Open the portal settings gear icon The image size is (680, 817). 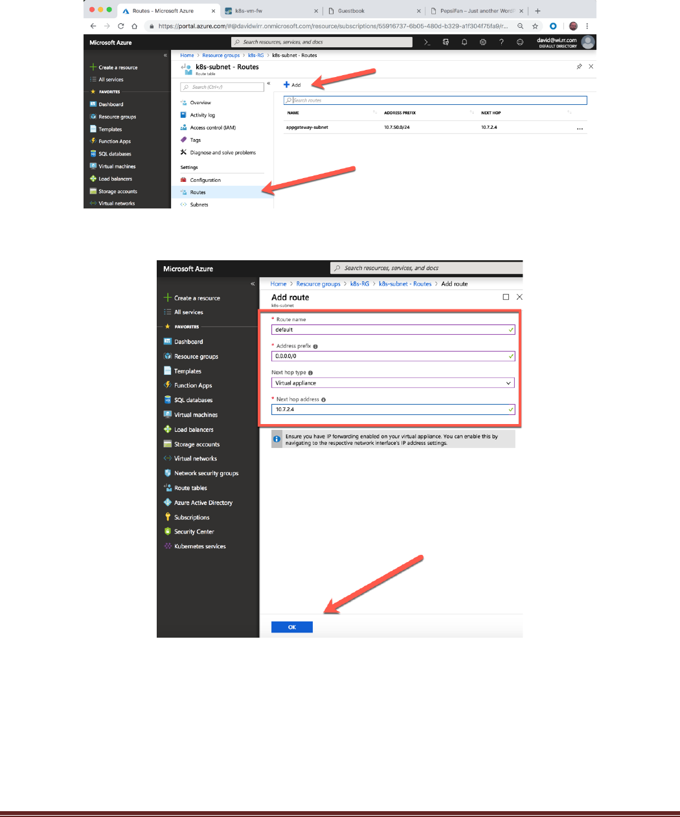(x=483, y=42)
